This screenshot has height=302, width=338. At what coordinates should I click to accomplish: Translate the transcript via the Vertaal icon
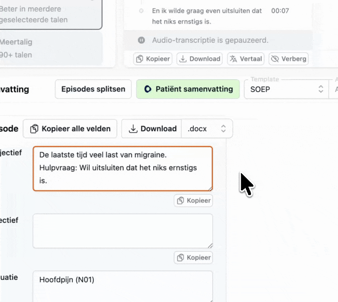pyautogui.click(x=232, y=59)
